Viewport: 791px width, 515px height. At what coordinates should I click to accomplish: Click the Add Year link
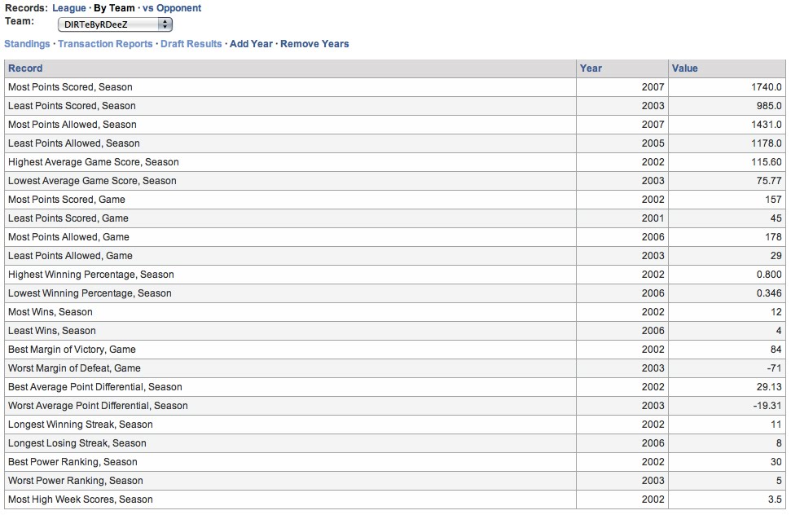coord(251,44)
